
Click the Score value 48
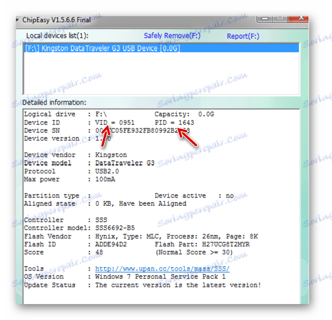[99, 252]
